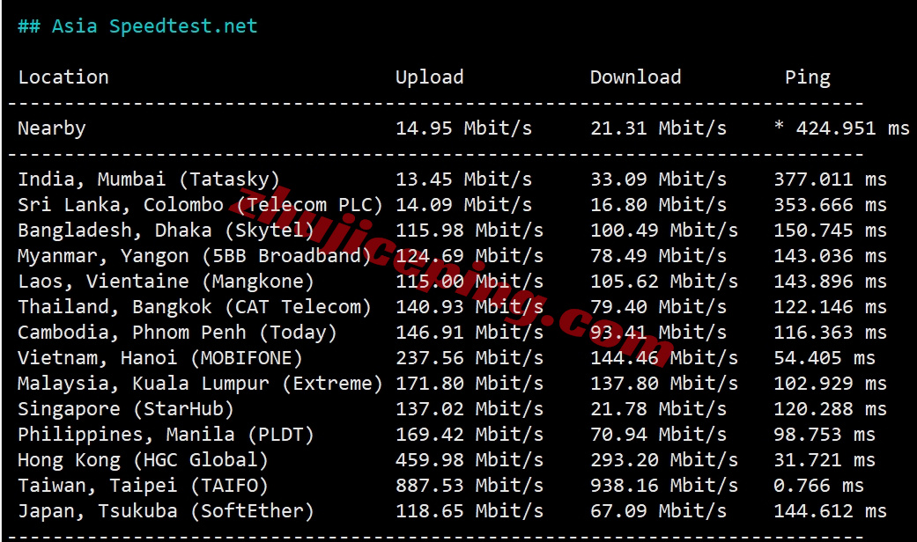This screenshot has height=542, width=917.
Task: Click the Nearby download value 21.31 Mbit/s
Action: pos(658,128)
